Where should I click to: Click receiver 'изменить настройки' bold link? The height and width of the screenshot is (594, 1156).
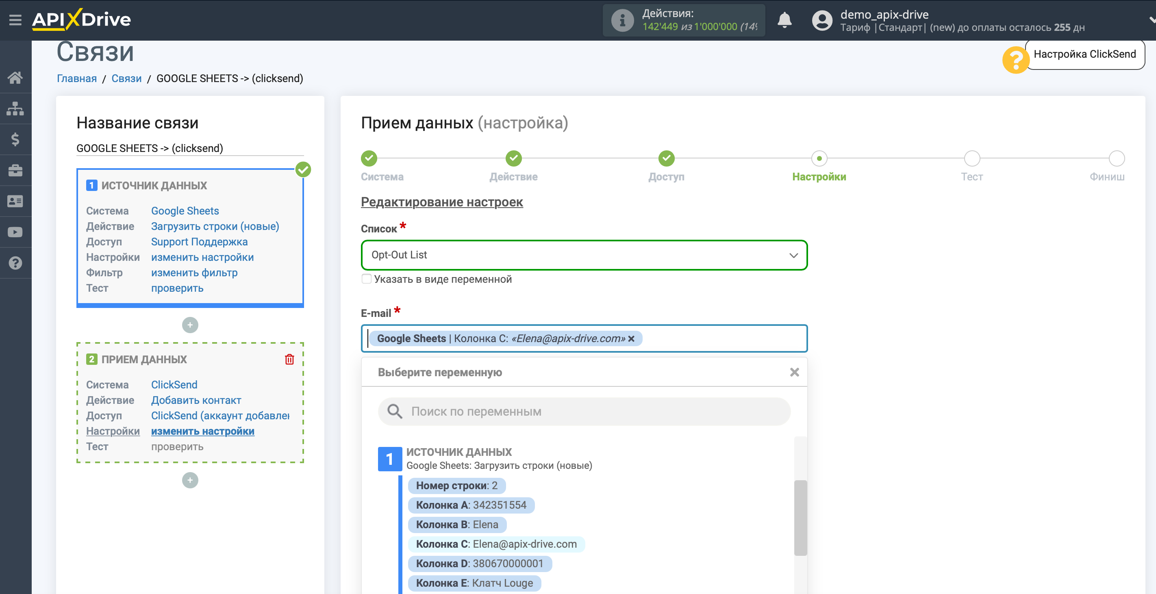203,431
